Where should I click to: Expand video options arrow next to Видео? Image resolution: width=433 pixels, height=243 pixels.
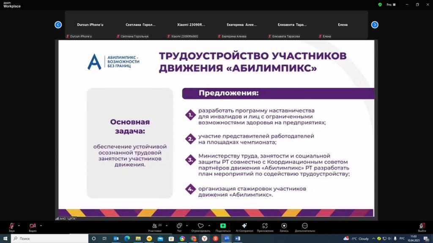[41, 226]
